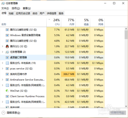128x118 pixels.
Task: Select the 桌面窗口管理器 row name
Action: pos(18,58)
